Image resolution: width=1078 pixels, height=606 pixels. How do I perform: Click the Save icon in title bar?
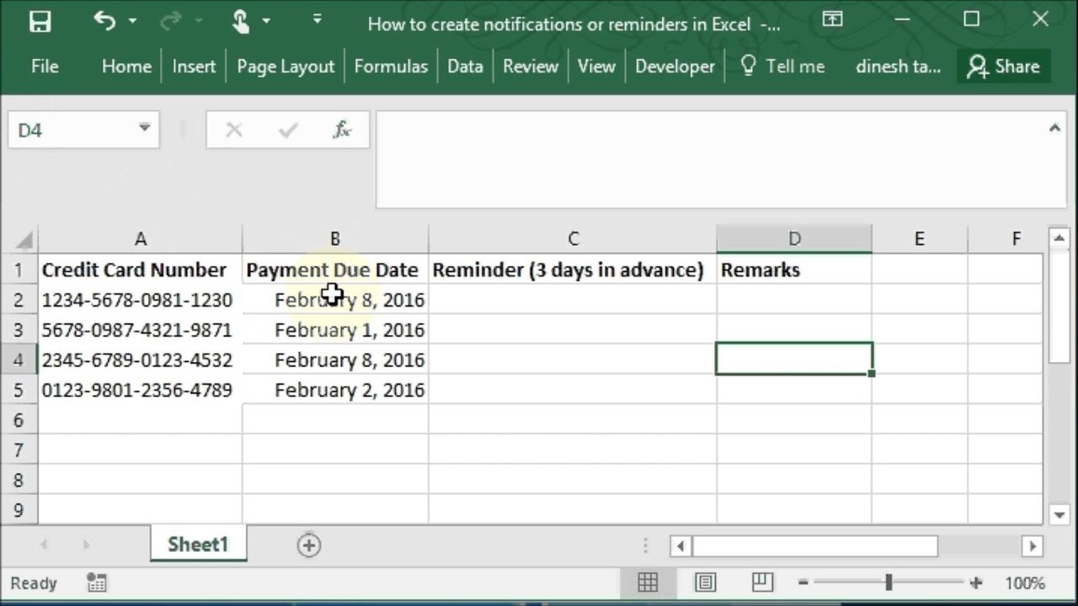[40, 22]
